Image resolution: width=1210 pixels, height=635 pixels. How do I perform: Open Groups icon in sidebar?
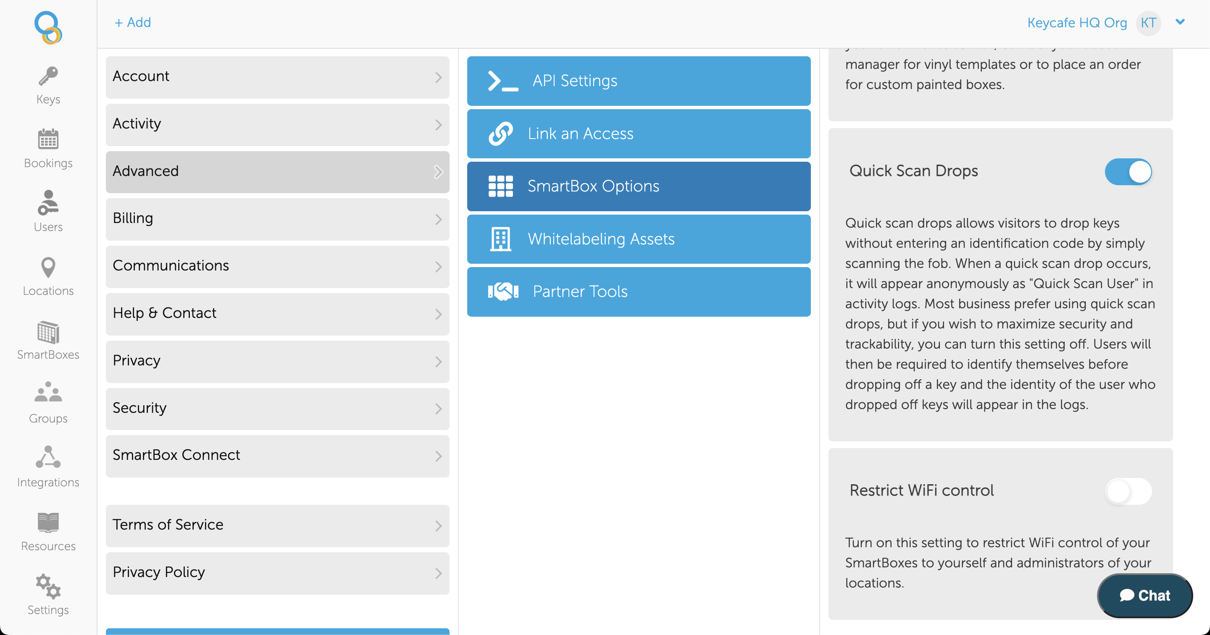(x=48, y=392)
